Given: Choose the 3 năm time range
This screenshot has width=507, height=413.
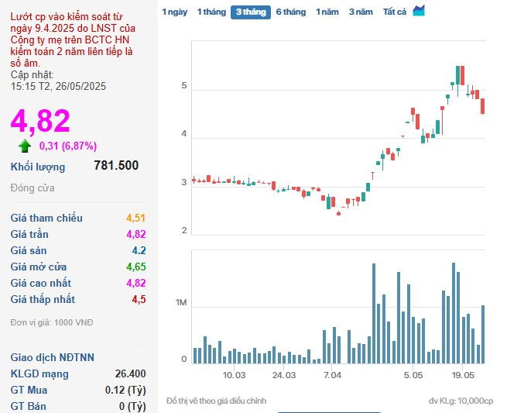Looking at the screenshot, I should 361,12.
